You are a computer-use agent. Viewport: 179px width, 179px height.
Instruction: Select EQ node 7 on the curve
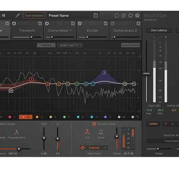click(x=93, y=84)
